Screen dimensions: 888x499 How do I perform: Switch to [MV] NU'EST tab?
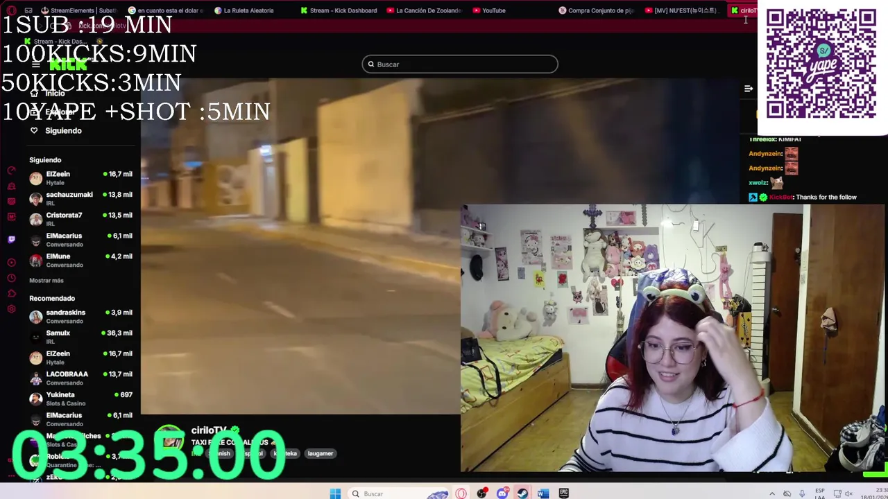point(681,10)
